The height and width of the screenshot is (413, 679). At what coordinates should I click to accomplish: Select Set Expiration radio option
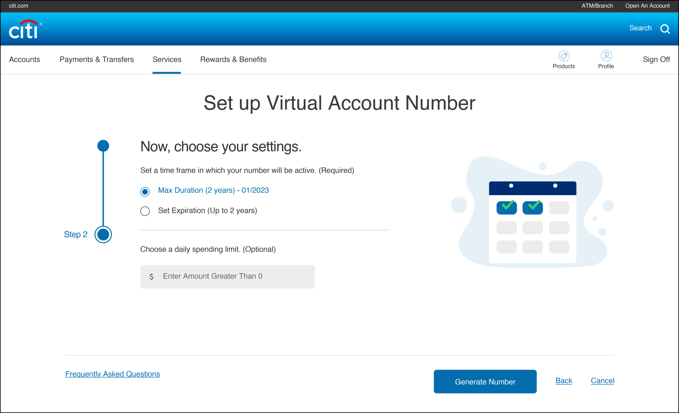[x=145, y=211]
